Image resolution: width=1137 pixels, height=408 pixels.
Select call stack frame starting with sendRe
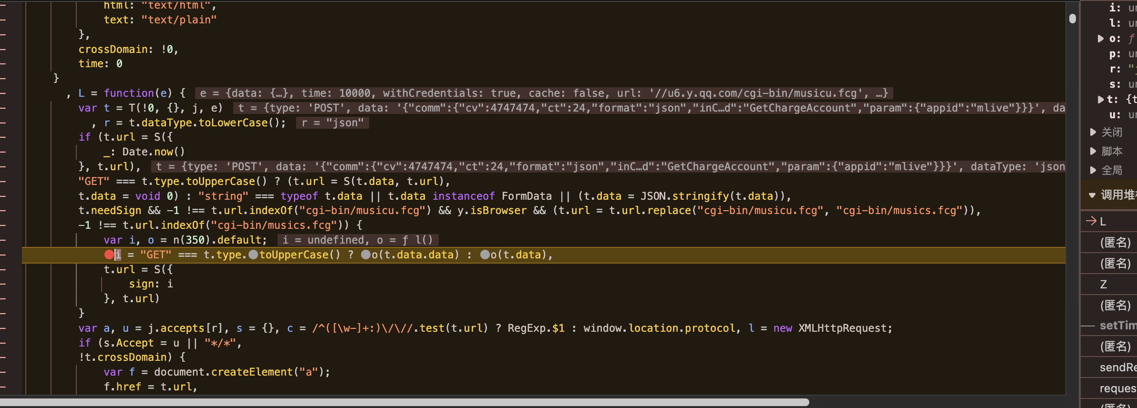[1109, 367]
